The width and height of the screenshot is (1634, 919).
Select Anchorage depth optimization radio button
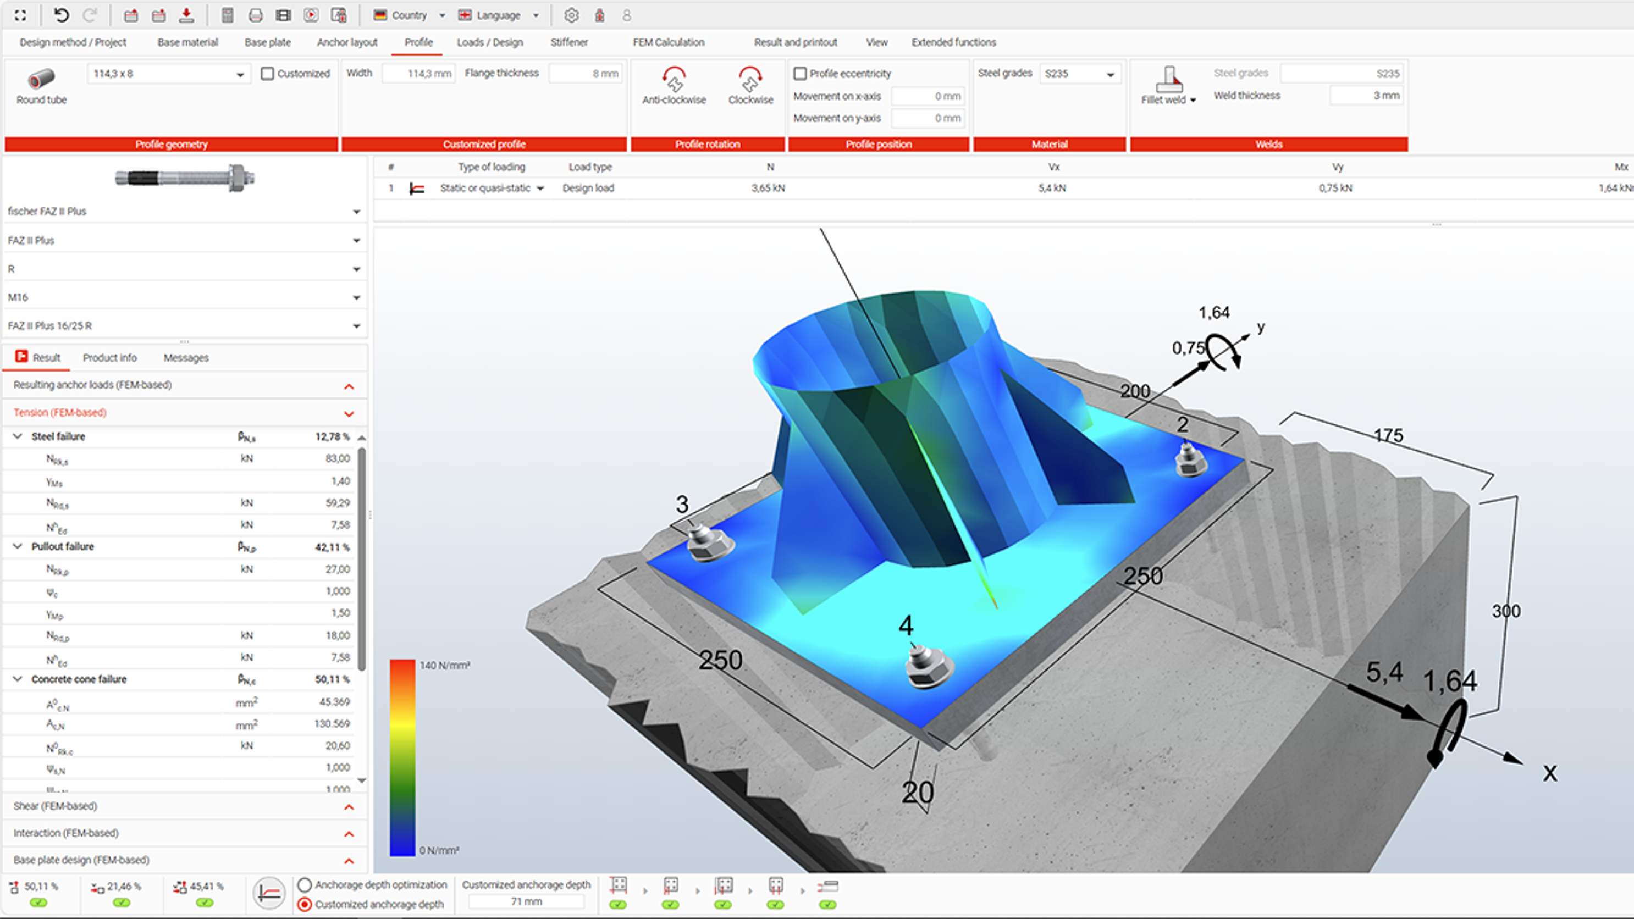tap(305, 884)
